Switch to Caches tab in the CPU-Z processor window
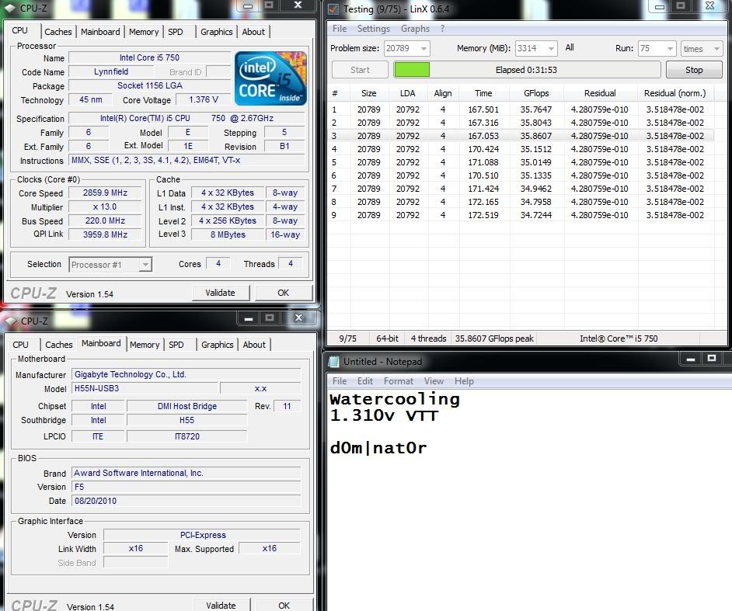Image resolution: width=732 pixels, height=611 pixels. pyautogui.click(x=58, y=32)
